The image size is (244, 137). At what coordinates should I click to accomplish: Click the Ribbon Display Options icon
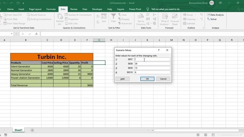coord(220,3)
